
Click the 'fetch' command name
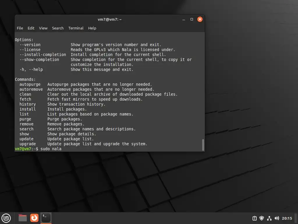25,99
